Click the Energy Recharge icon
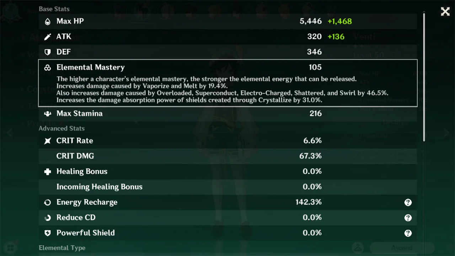Image resolution: width=455 pixels, height=256 pixels. pyautogui.click(x=47, y=202)
